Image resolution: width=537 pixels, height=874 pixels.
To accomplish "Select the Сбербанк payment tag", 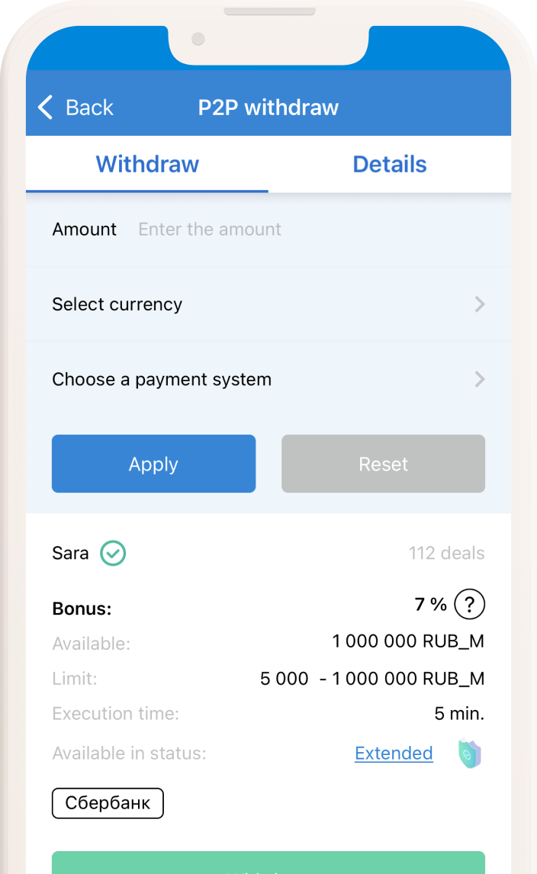I will 108,803.
